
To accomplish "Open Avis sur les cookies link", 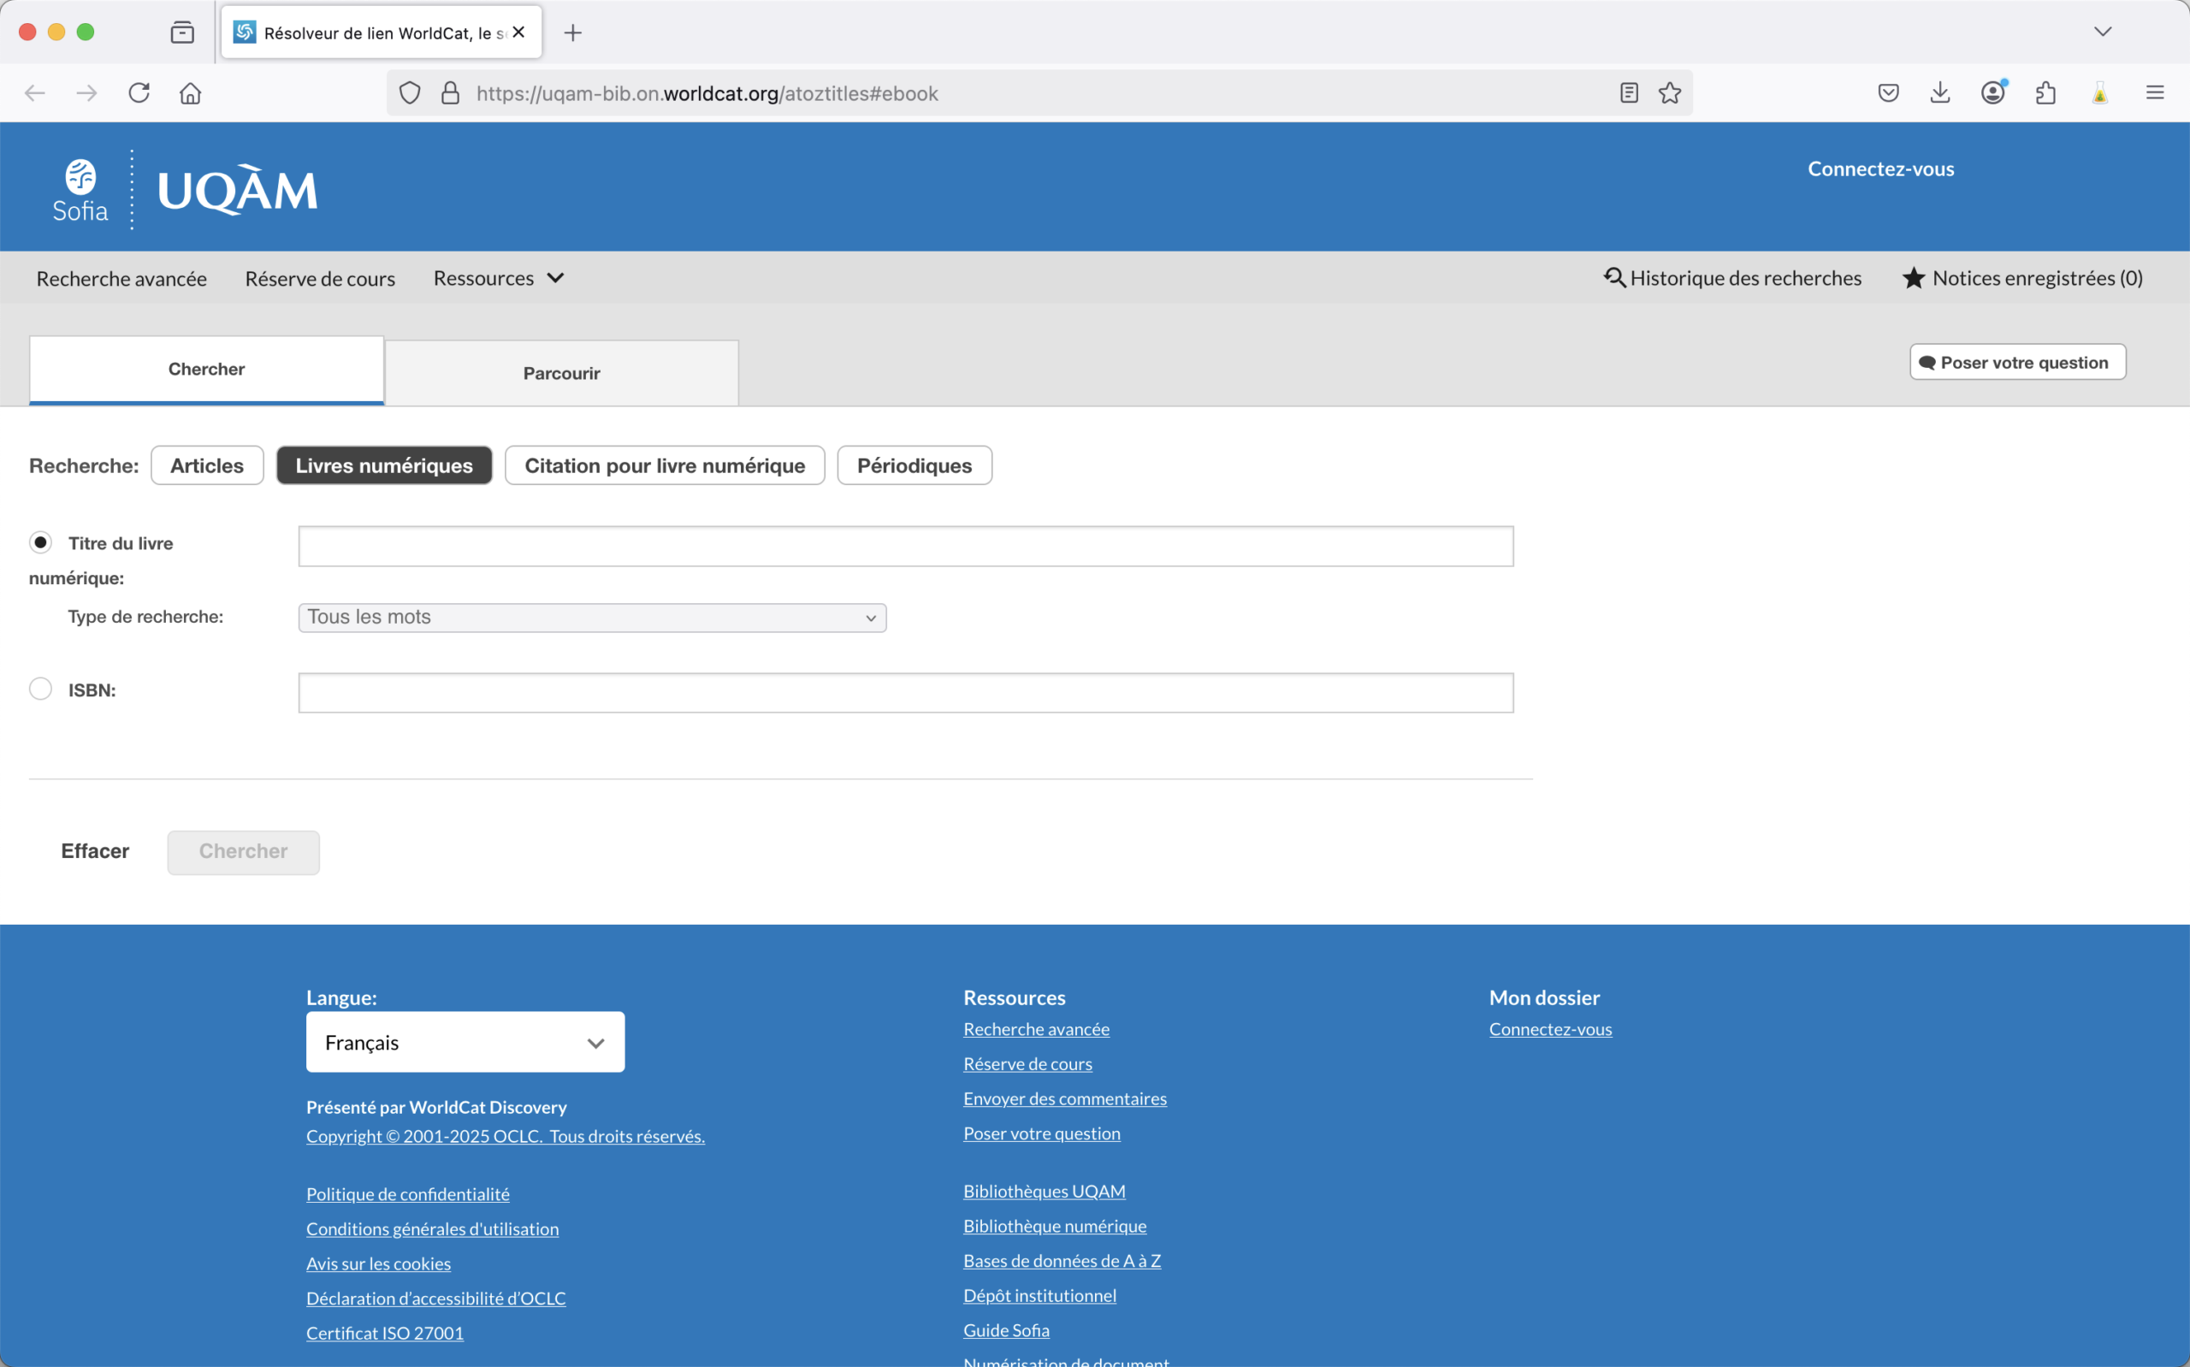I will point(379,1264).
